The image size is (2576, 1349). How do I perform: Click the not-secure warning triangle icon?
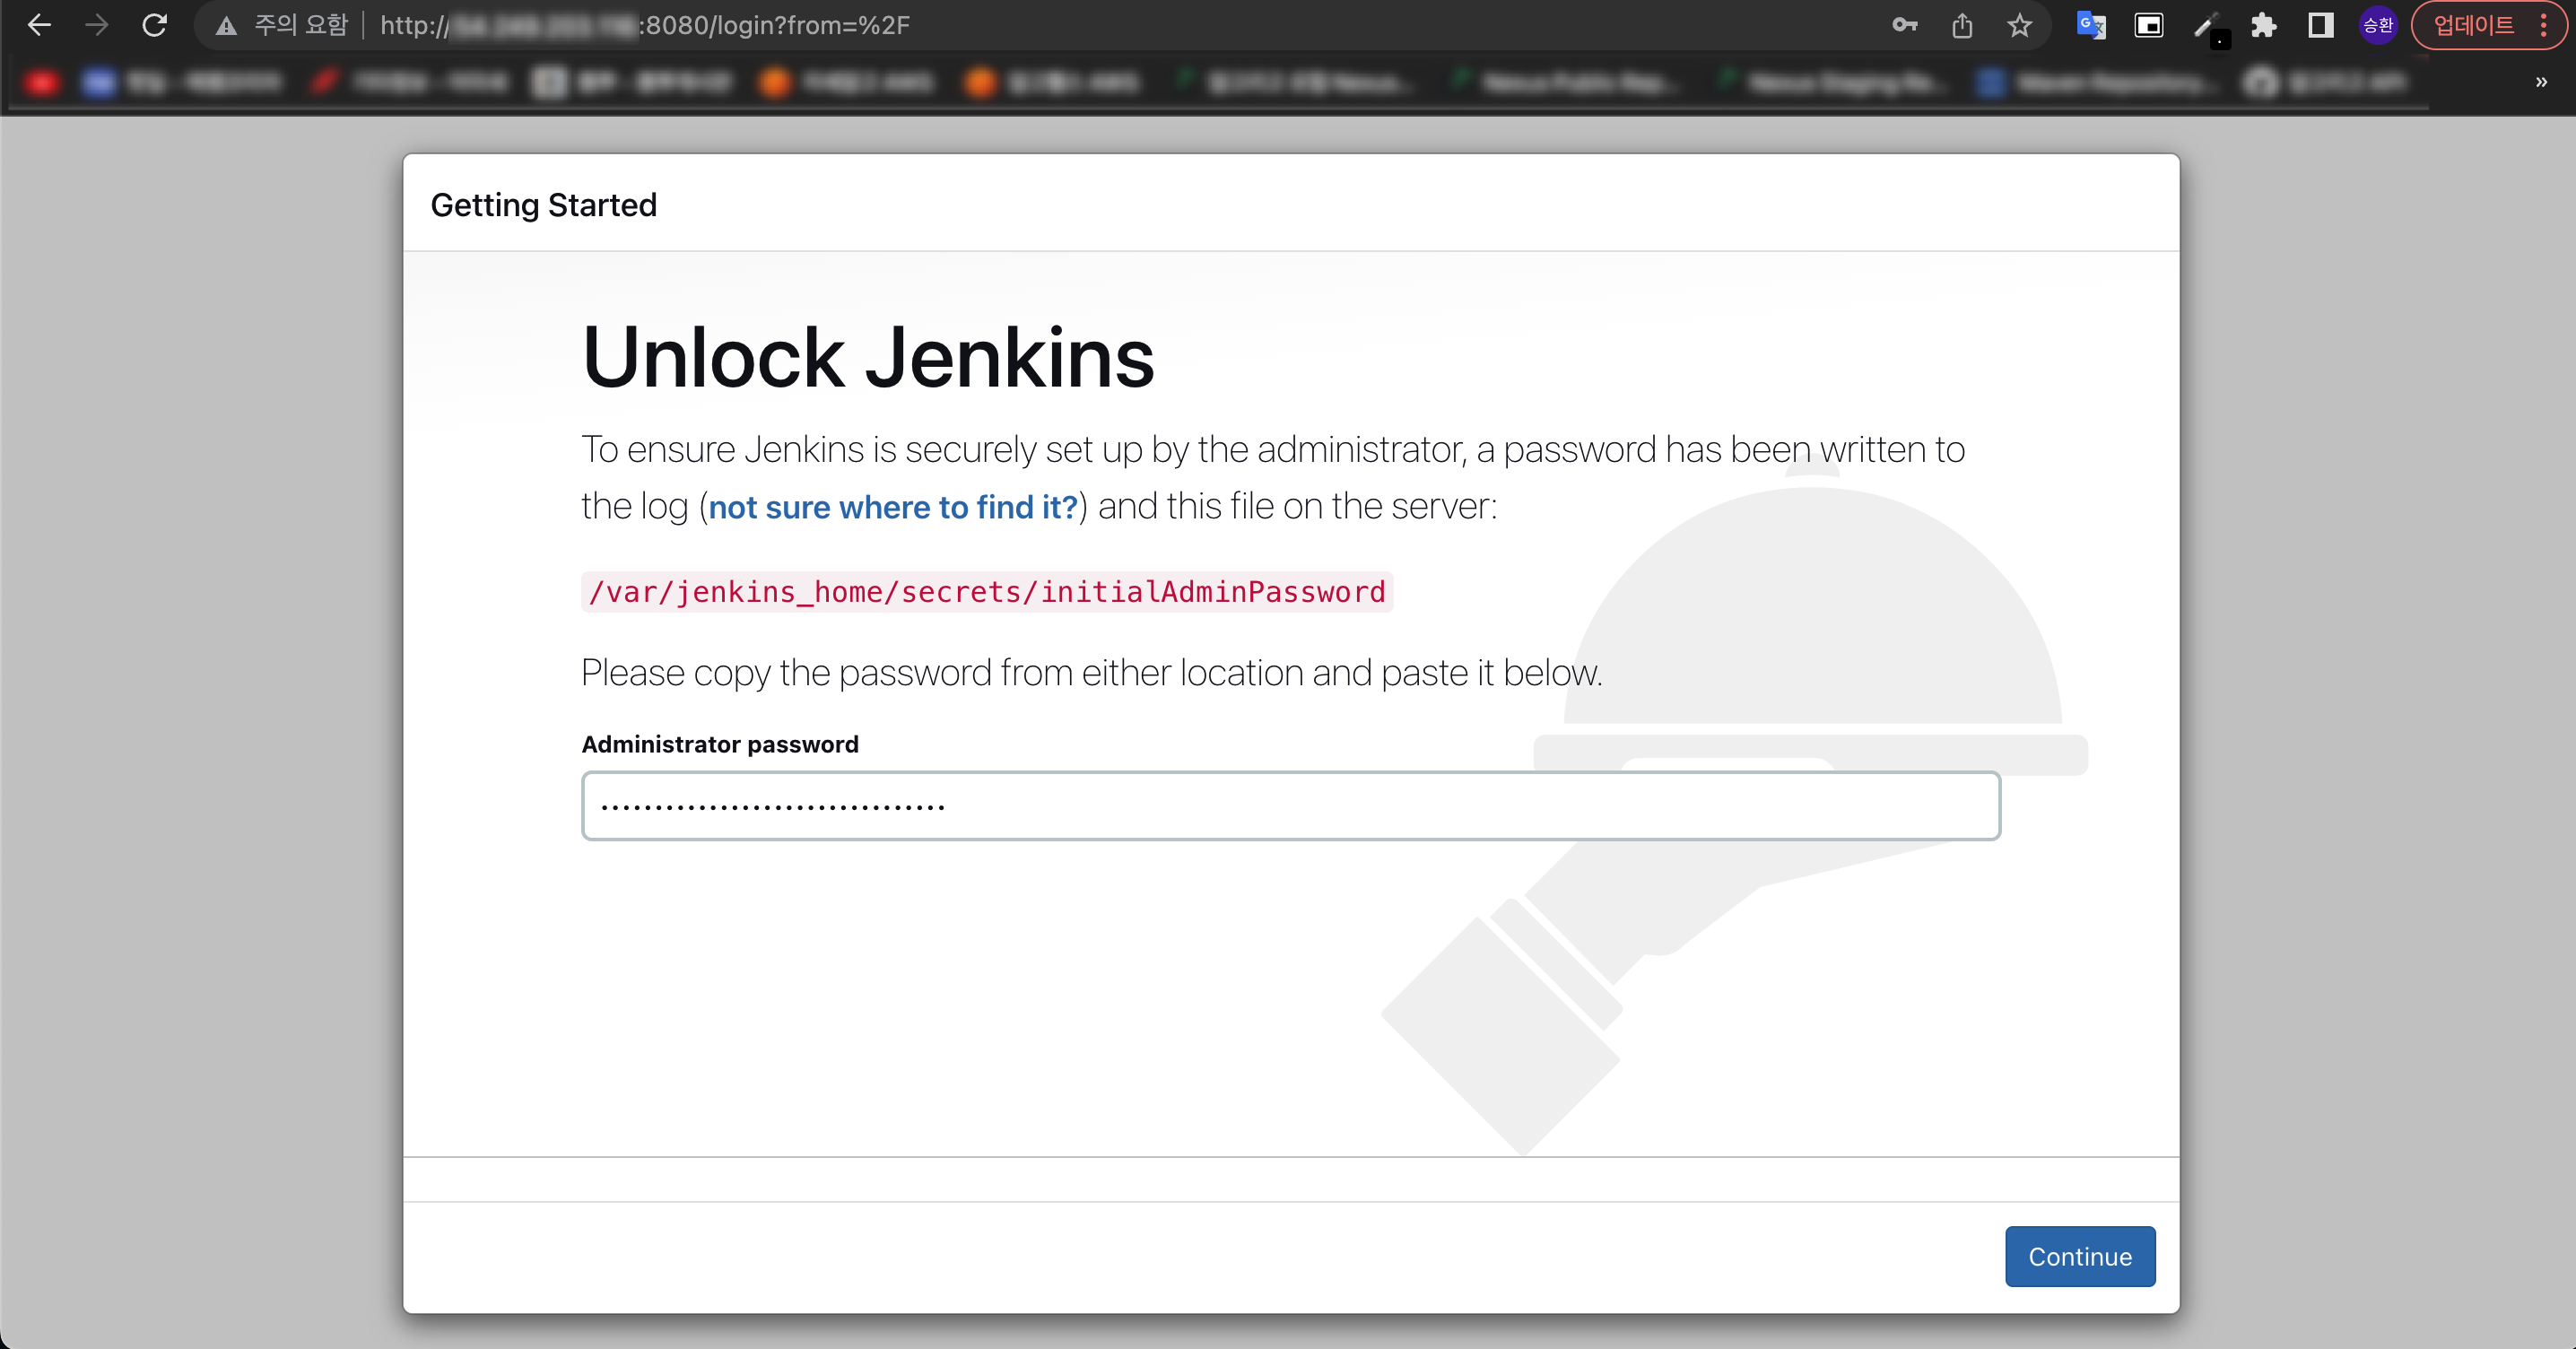[227, 26]
